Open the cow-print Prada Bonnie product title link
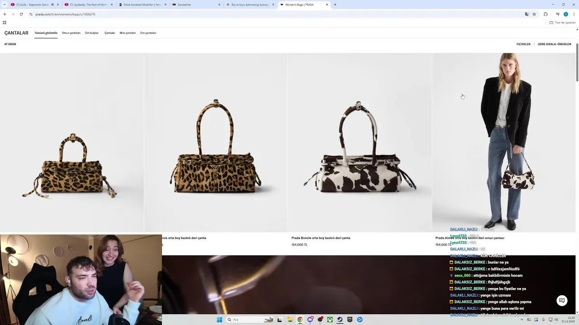 (x=321, y=238)
